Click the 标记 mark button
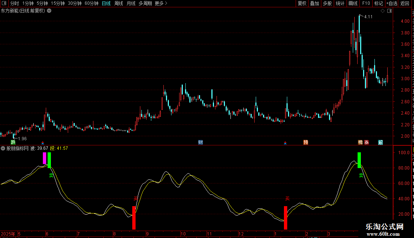Screen dimensions: 414x238 (378, 3)
